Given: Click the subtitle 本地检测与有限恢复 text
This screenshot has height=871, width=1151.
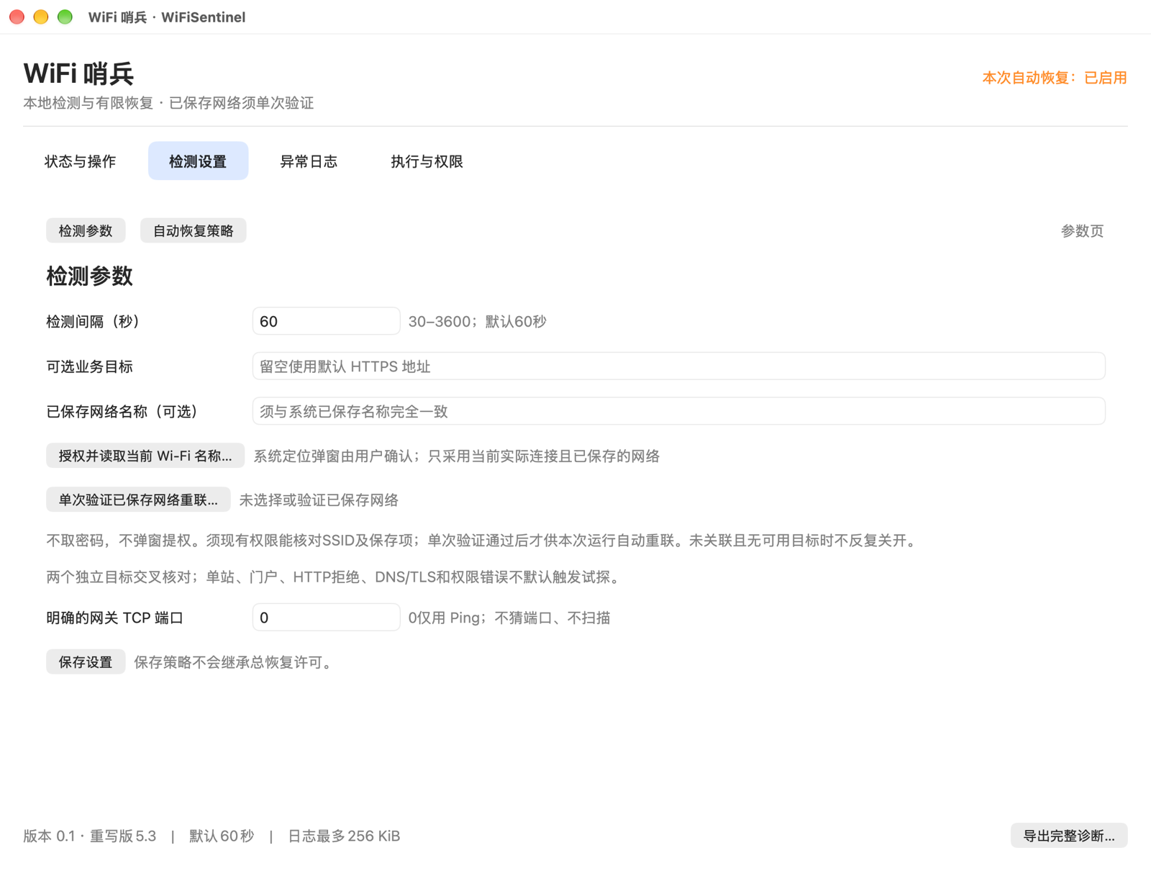Looking at the screenshot, I should [88, 103].
